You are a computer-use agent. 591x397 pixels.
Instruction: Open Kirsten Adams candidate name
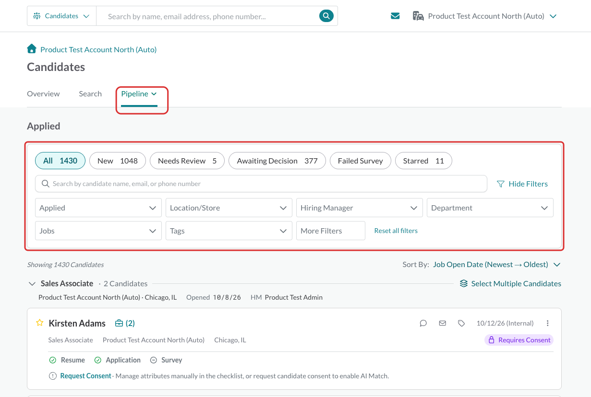click(77, 323)
